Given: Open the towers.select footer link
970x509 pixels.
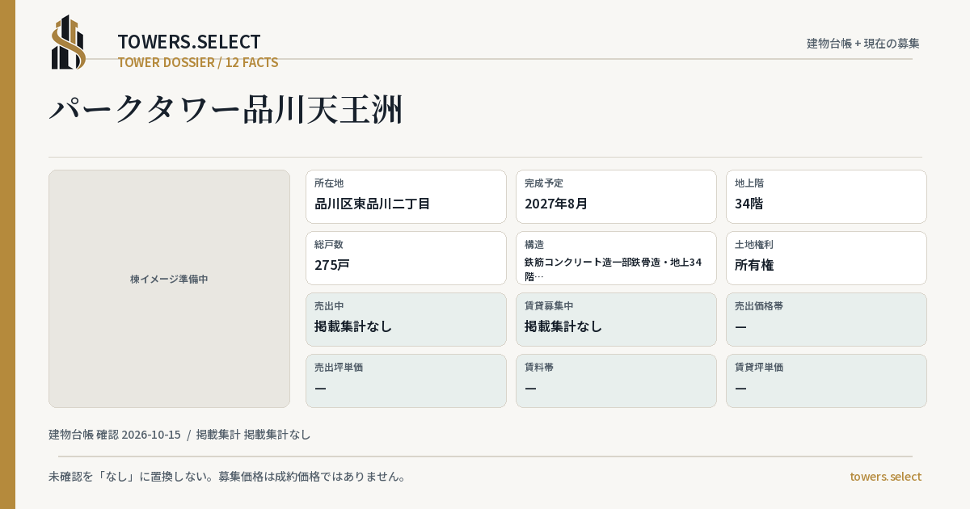Looking at the screenshot, I should [885, 476].
